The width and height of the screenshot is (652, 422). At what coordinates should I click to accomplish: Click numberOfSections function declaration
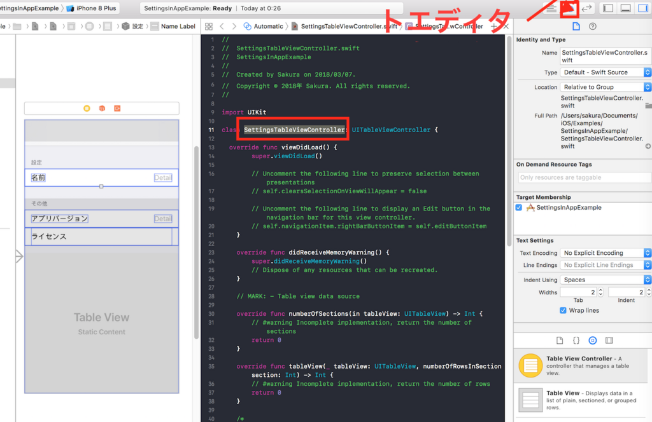point(360,314)
